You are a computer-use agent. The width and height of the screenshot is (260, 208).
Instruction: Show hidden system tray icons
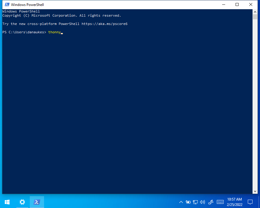181,202
